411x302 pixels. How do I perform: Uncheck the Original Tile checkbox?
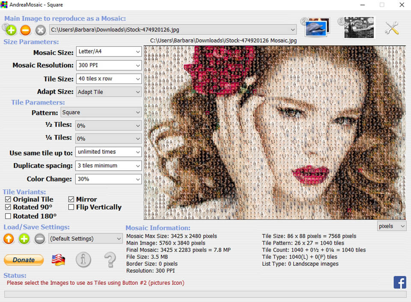click(x=8, y=200)
